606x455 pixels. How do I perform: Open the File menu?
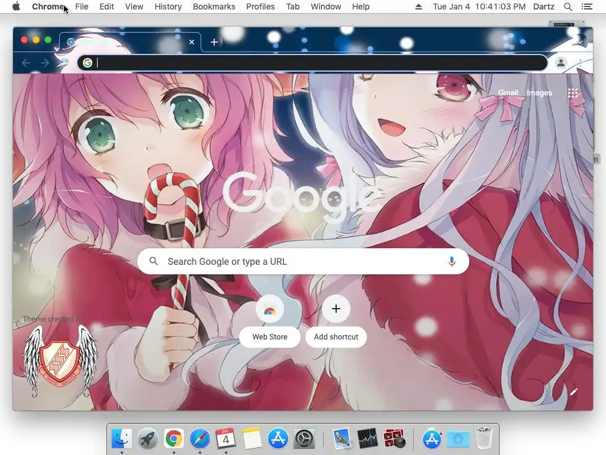[82, 7]
